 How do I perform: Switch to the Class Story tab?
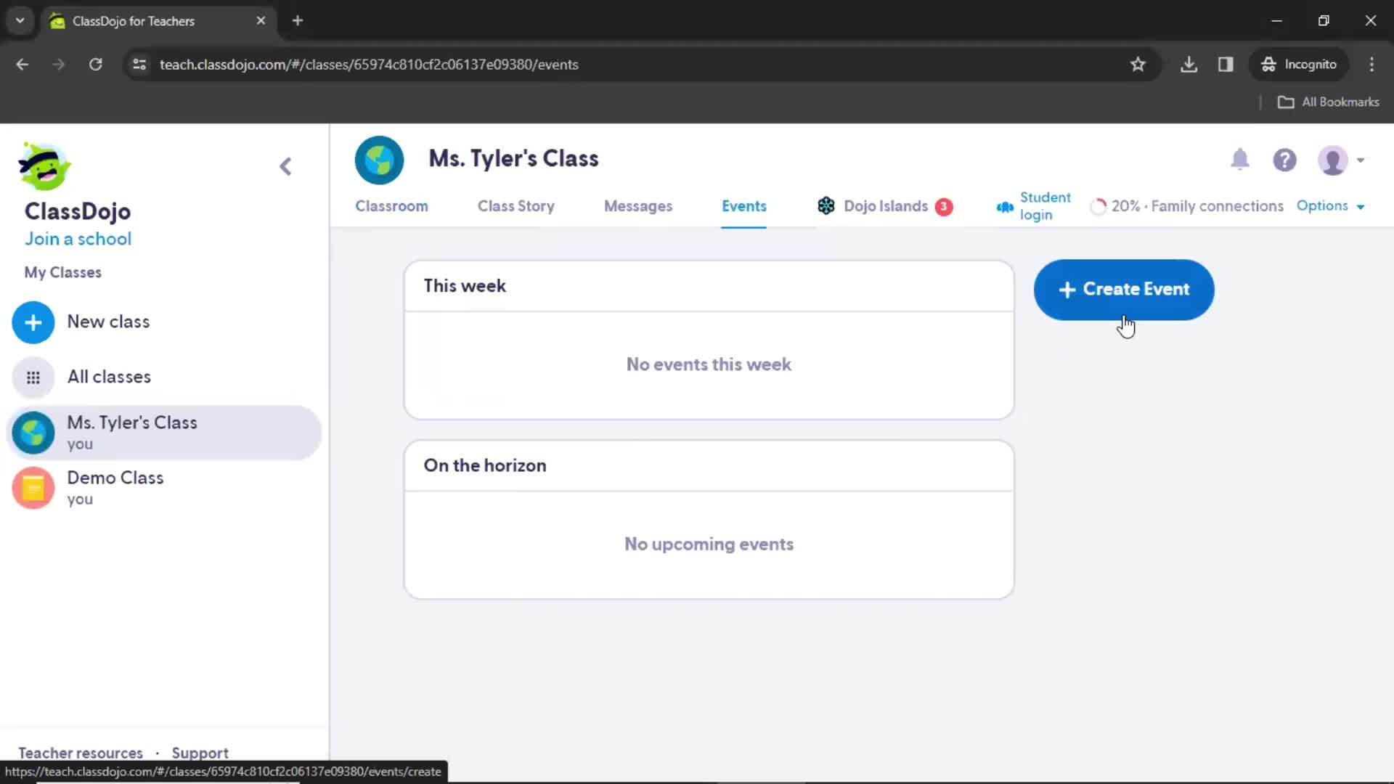coord(516,206)
